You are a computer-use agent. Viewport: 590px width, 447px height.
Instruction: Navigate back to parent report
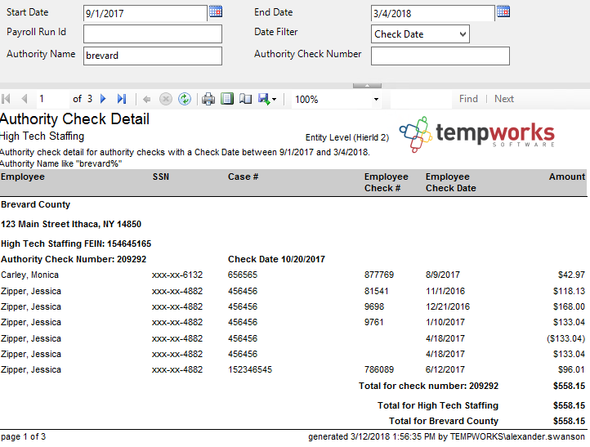147,100
